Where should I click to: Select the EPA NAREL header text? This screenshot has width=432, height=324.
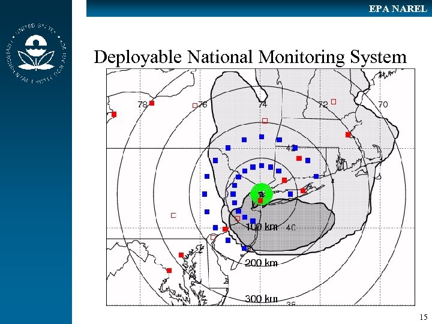[x=398, y=9]
